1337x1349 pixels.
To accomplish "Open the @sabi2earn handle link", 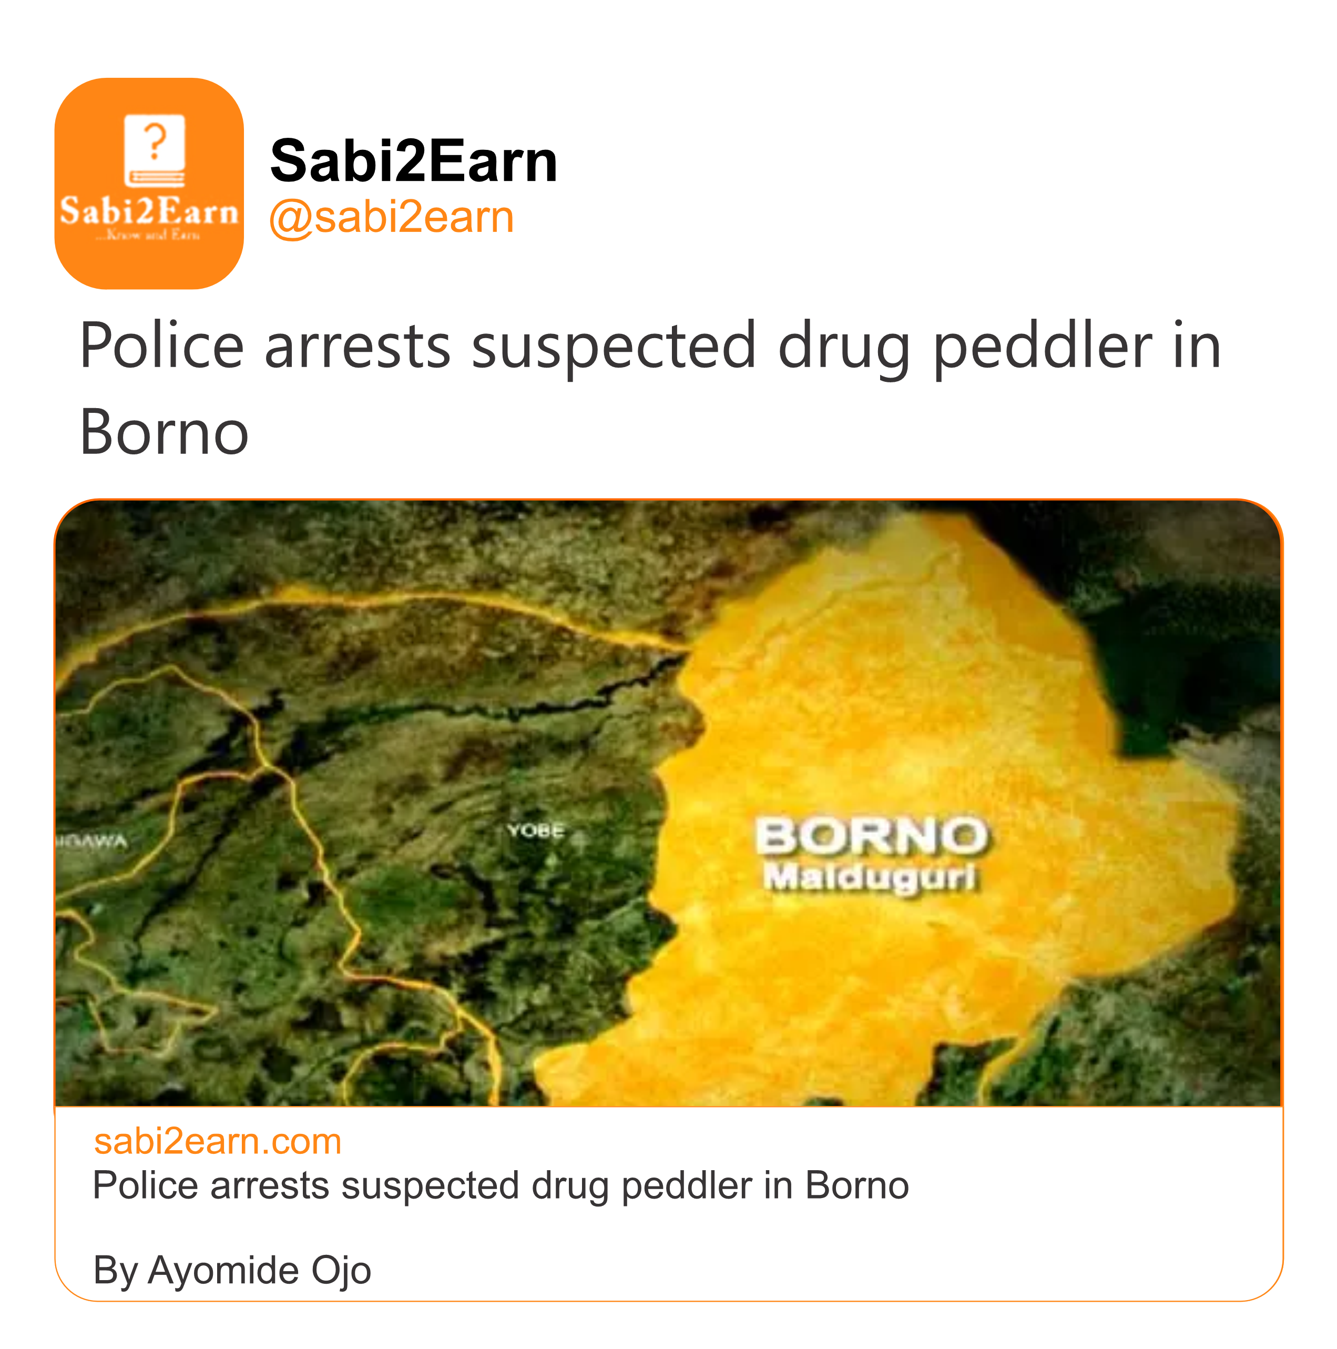I will [391, 217].
